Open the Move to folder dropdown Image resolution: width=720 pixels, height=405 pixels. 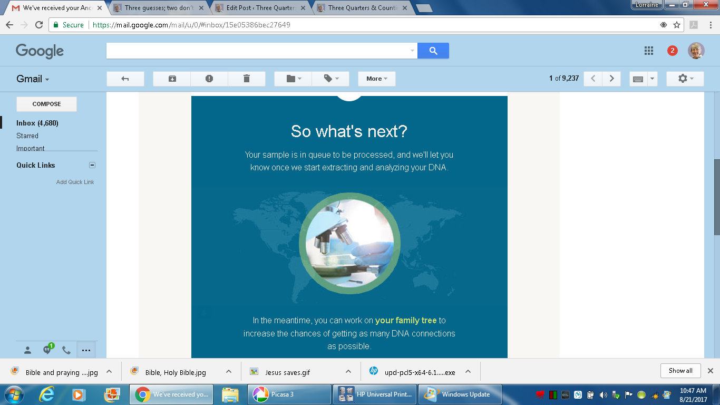coord(293,79)
